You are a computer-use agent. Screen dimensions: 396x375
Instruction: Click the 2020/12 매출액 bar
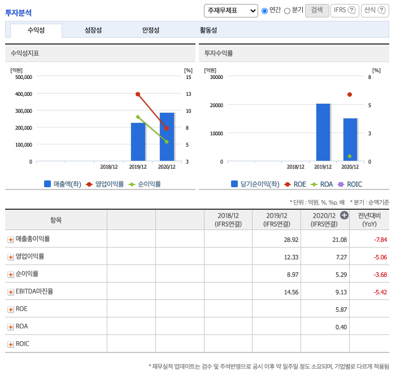click(x=167, y=136)
